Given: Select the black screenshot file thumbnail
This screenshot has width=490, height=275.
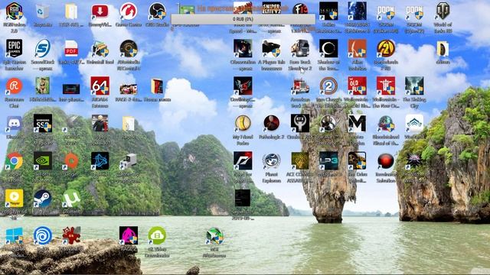Looking at the screenshot, I should click(243, 198).
